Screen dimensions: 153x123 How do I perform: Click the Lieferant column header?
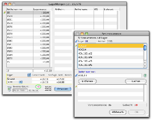pos(112,9)
